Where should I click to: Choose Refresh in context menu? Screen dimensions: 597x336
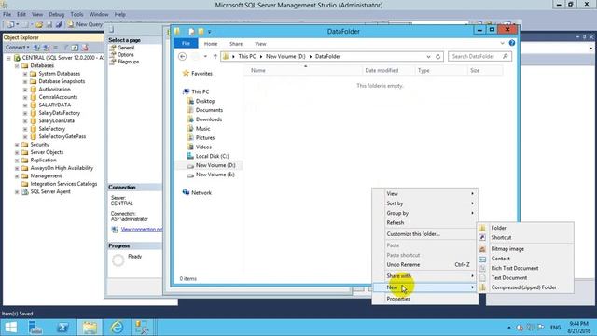click(425, 222)
